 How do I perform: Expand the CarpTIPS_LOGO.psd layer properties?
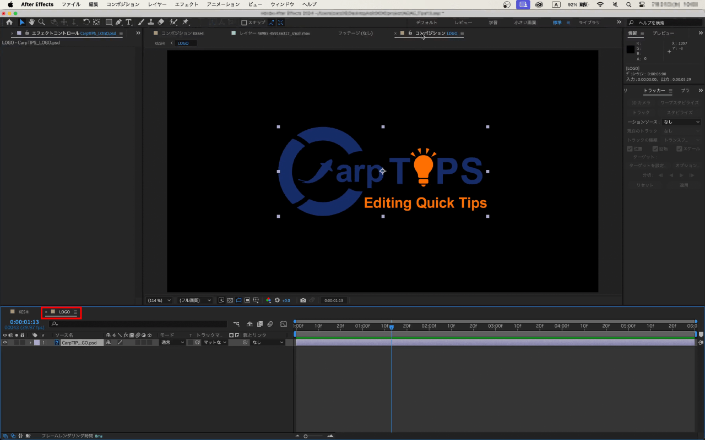(30, 342)
